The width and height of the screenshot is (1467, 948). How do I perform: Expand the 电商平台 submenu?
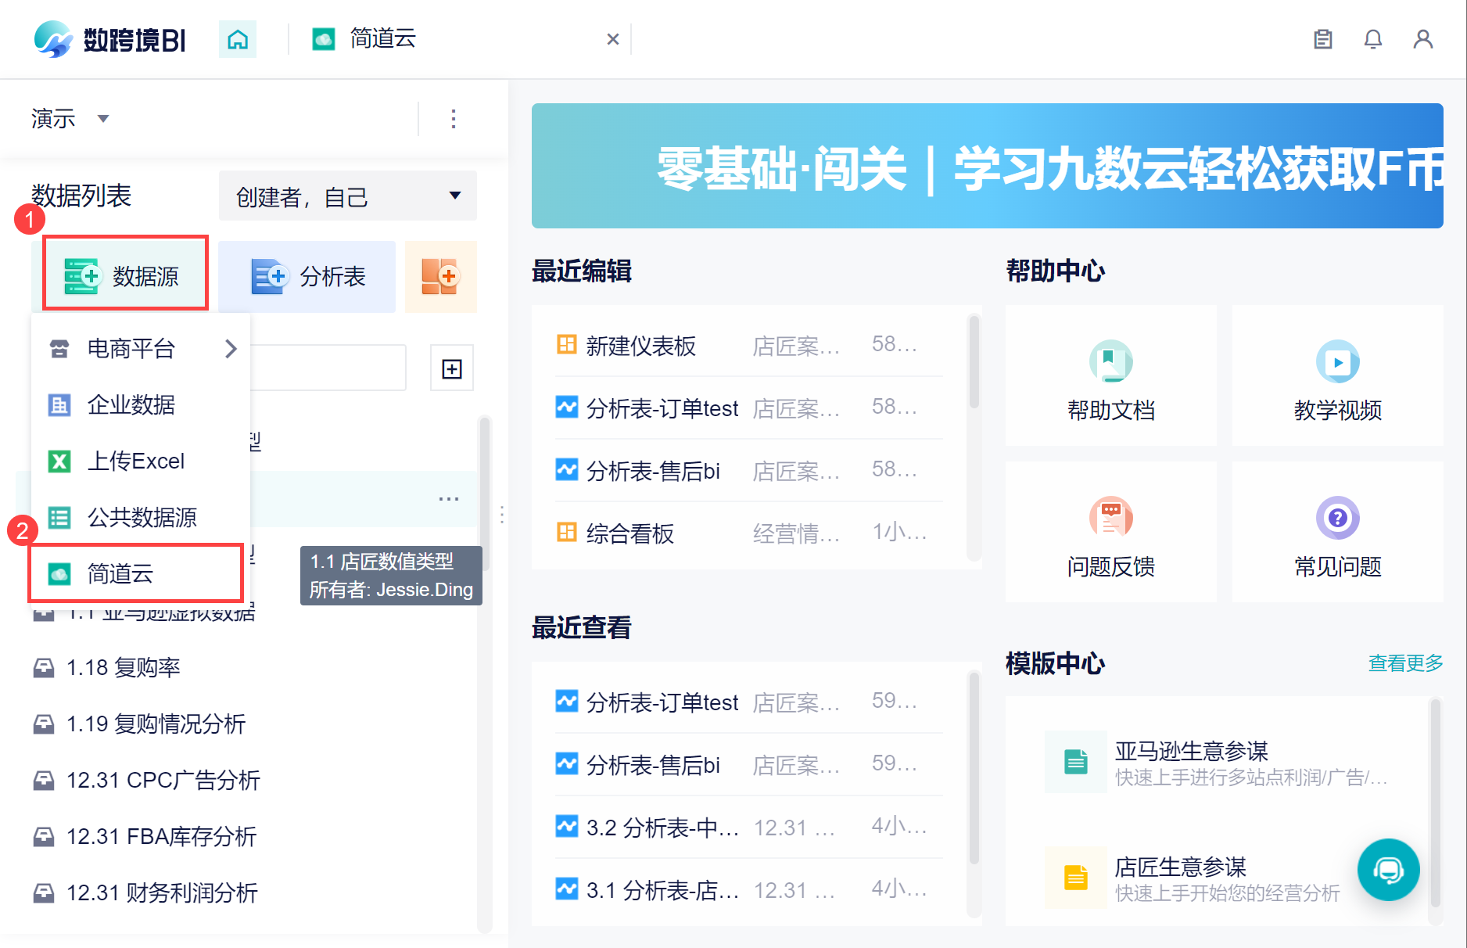[141, 348]
